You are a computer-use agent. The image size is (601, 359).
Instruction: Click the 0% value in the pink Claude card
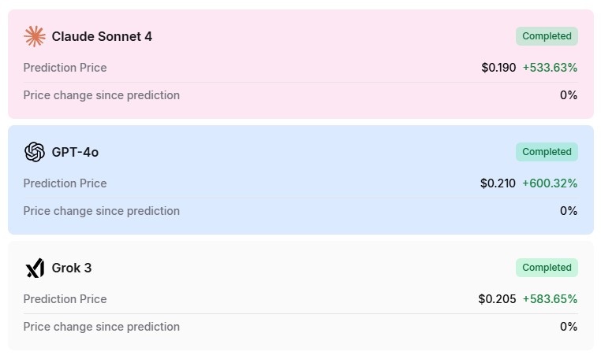coord(569,95)
